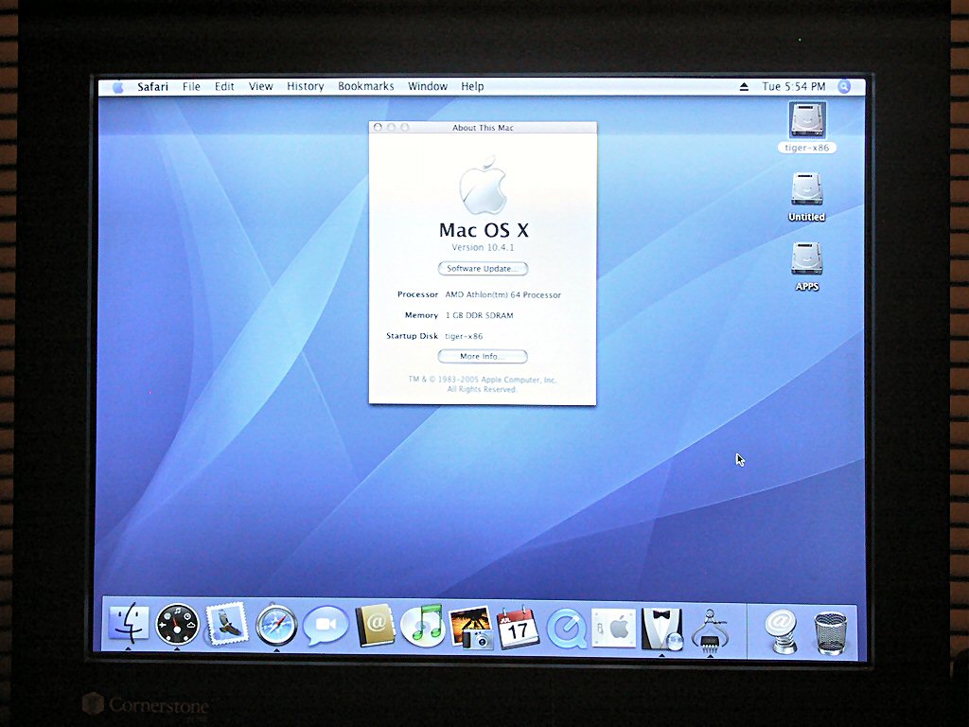Open Finder from the Dock
The image size is (969, 727).
pos(129,624)
